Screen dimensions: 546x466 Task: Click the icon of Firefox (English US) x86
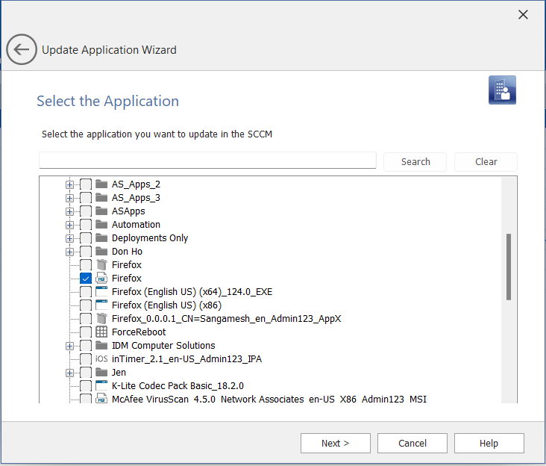101,305
